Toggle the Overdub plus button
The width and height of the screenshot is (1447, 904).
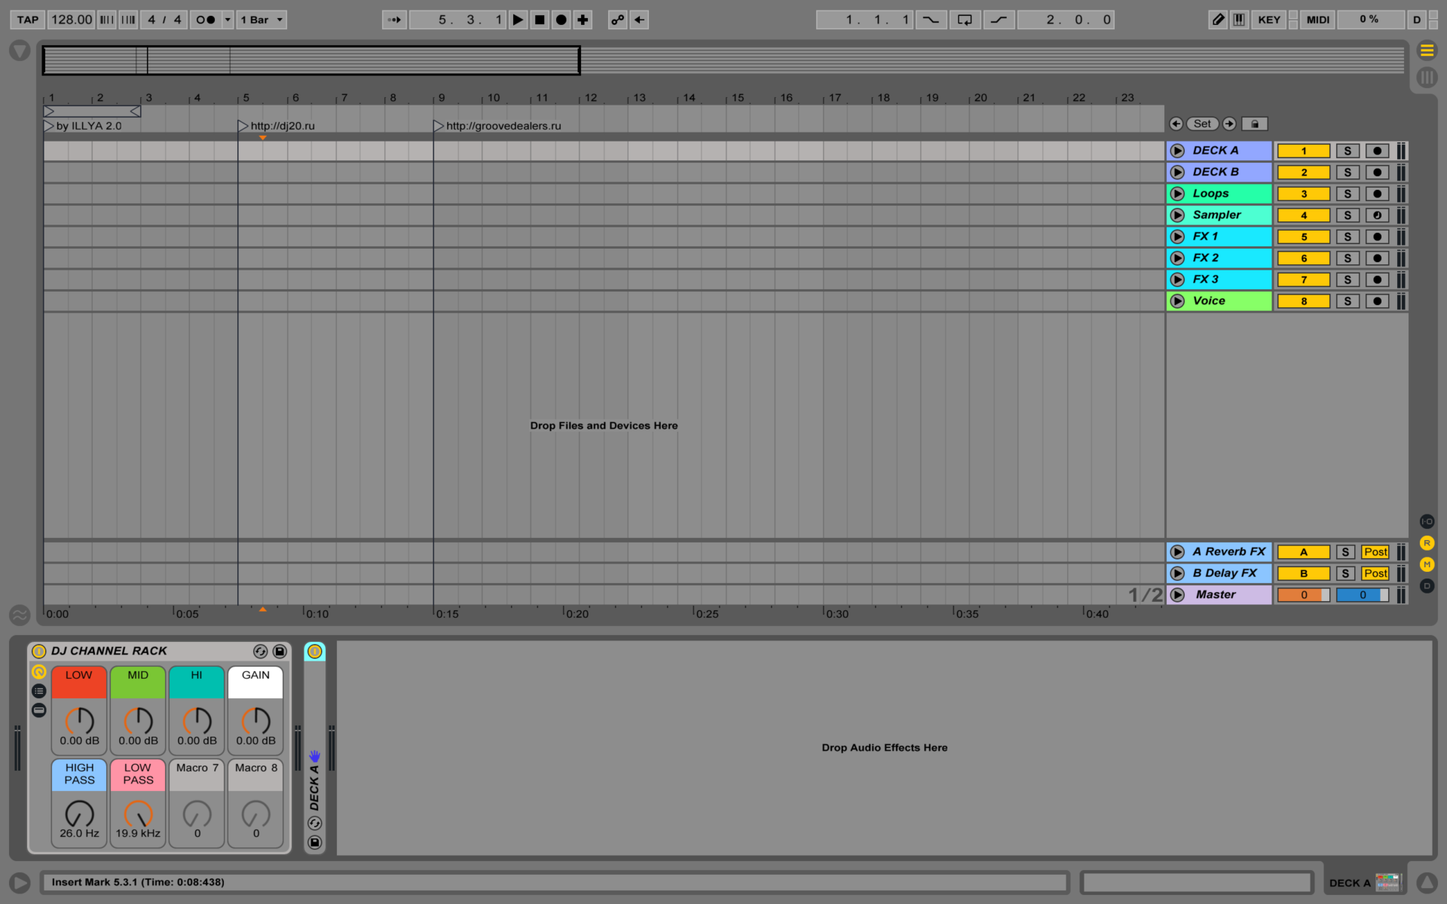[x=583, y=20]
